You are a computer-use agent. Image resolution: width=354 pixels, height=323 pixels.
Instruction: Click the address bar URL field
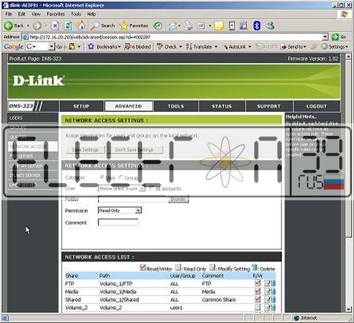[x=175, y=37]
